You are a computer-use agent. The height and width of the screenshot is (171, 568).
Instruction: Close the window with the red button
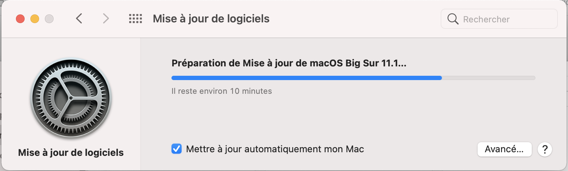pyautogui.click(x=20, y=19)
